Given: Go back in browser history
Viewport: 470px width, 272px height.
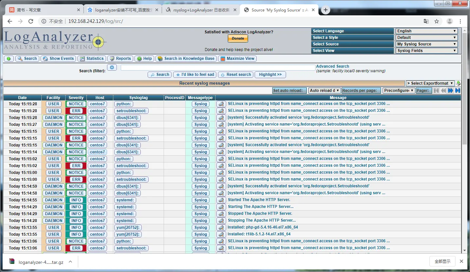Looking at the screenshot, I should pos(10,21).
